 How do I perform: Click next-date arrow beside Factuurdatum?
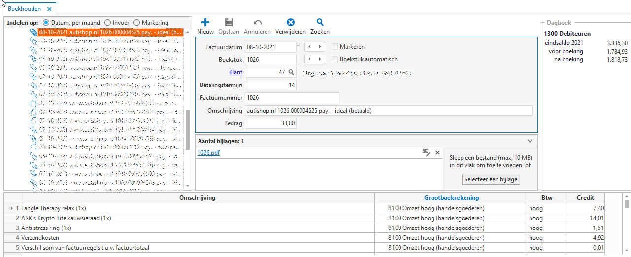point(320,47)
